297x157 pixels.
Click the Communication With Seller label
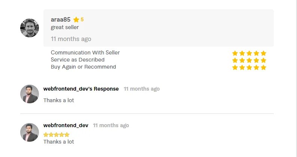coord(85,53)
